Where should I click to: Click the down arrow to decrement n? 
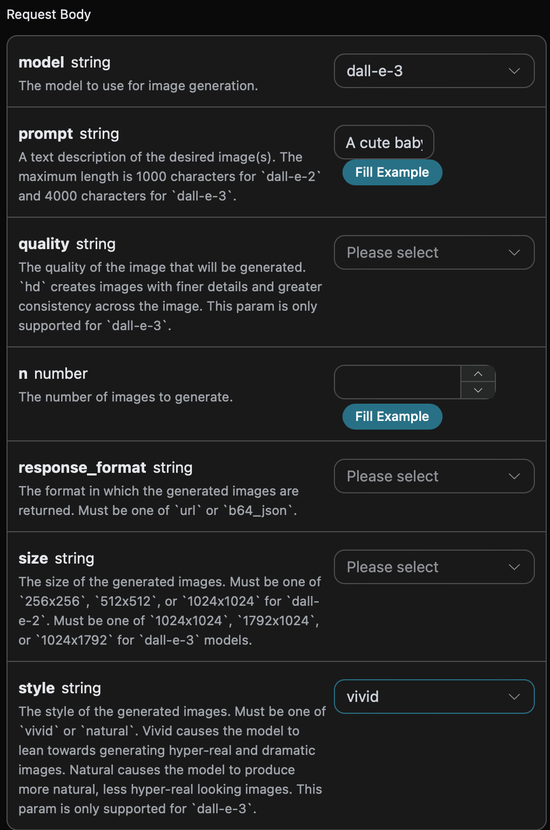[x=478, y=391]
